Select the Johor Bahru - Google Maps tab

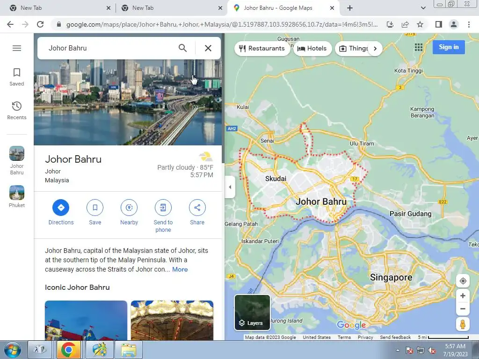[283, 8]
